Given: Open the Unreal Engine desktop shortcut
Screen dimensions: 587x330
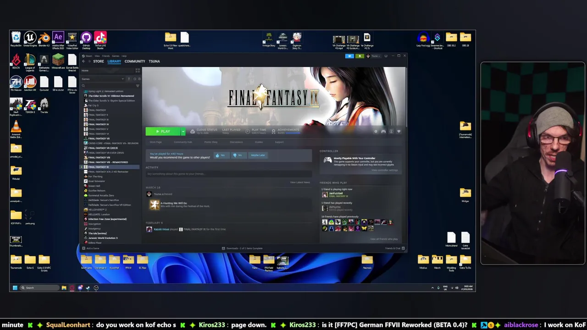Looking at the screenshot, I should (30, 39).
